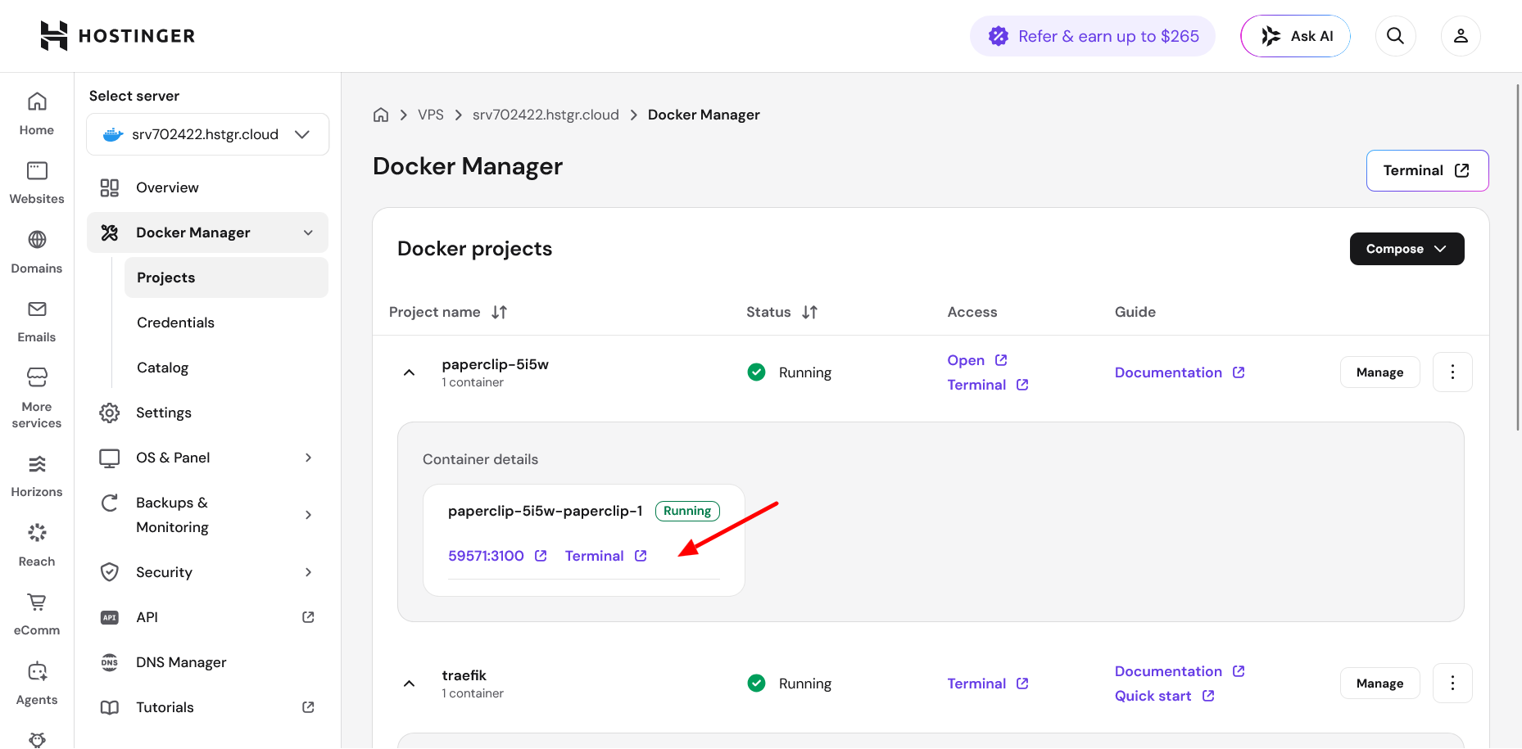The width and height of the screenshot is (1522, 749).
Task: Open kebab menu for paperclip-5i5w
Action: tap(1452, 372)
